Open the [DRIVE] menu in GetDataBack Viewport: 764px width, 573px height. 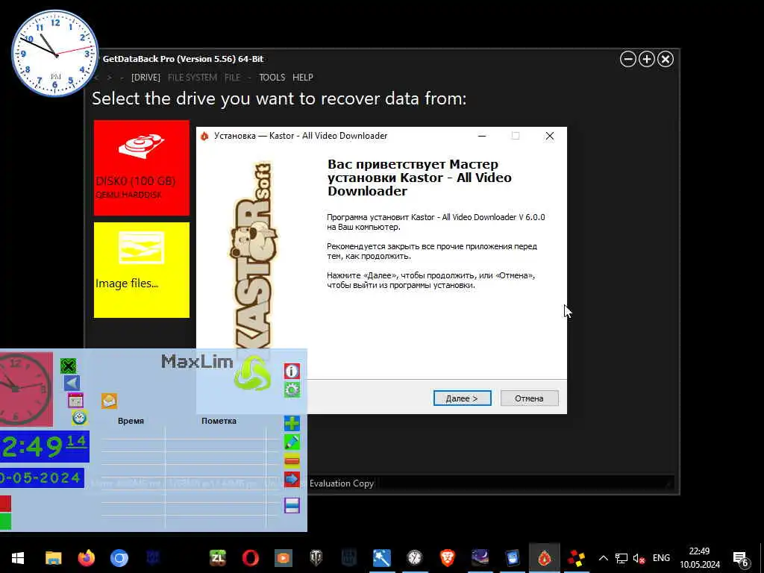click(x=145, y=78)
